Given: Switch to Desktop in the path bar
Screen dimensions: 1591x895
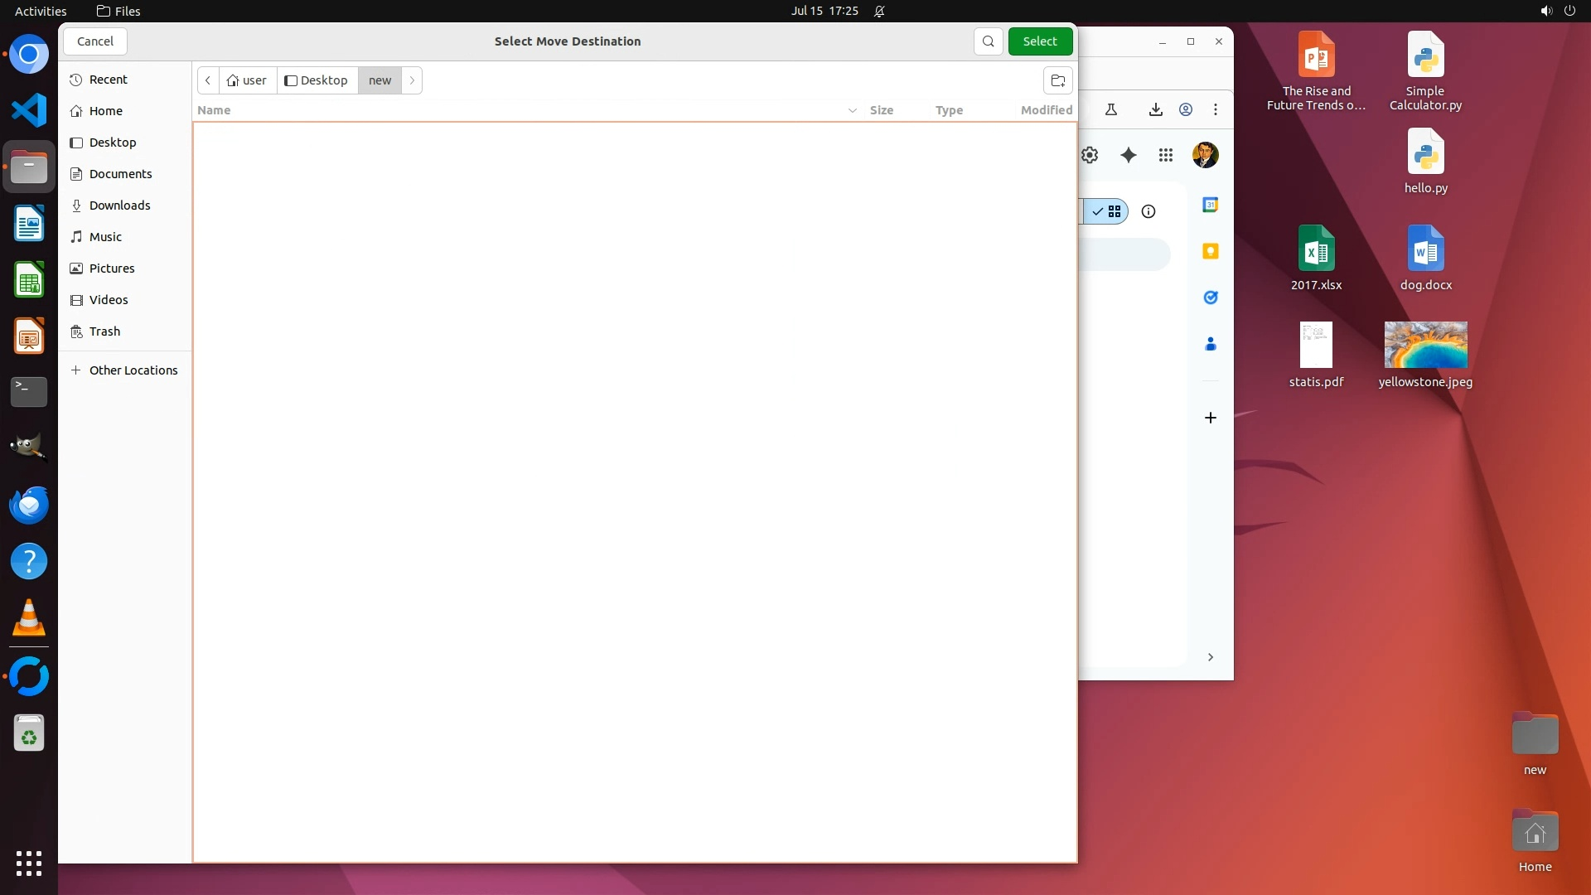Looking at the screenshot, I should pyautogui.click(x=317, y=80).
